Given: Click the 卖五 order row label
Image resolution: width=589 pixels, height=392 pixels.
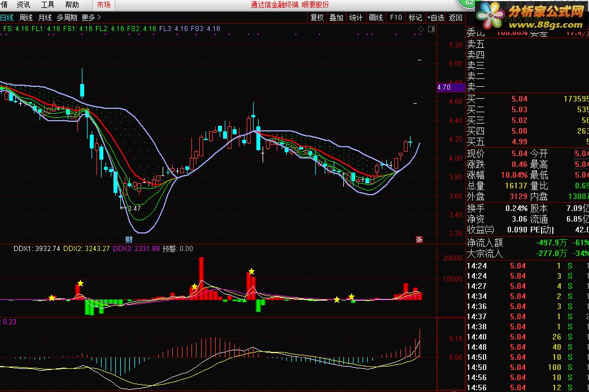Looking at the screenshot, I should click(x=475, y=44).
